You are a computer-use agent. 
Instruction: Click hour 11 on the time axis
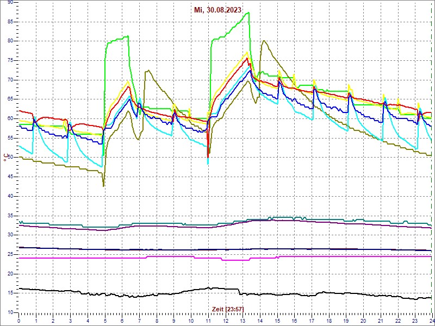208,319
